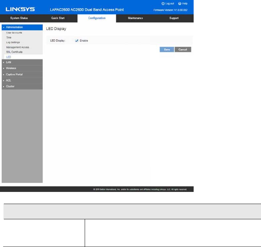Open User Accounts in the sidebar

tap(14, 33)
